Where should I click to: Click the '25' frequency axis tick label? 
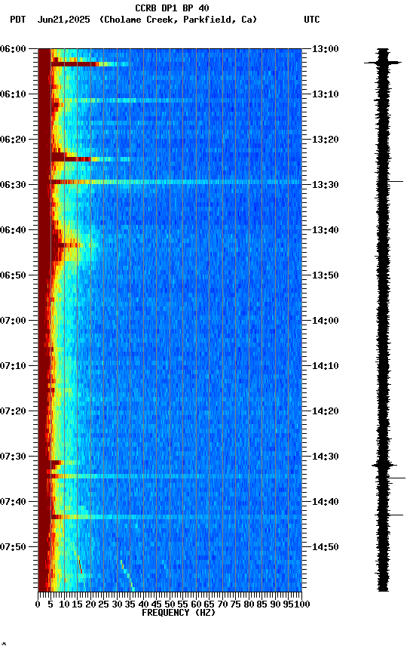[x=103, y=604]
